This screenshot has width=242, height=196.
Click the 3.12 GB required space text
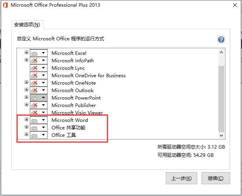click(x=216, y=147)
